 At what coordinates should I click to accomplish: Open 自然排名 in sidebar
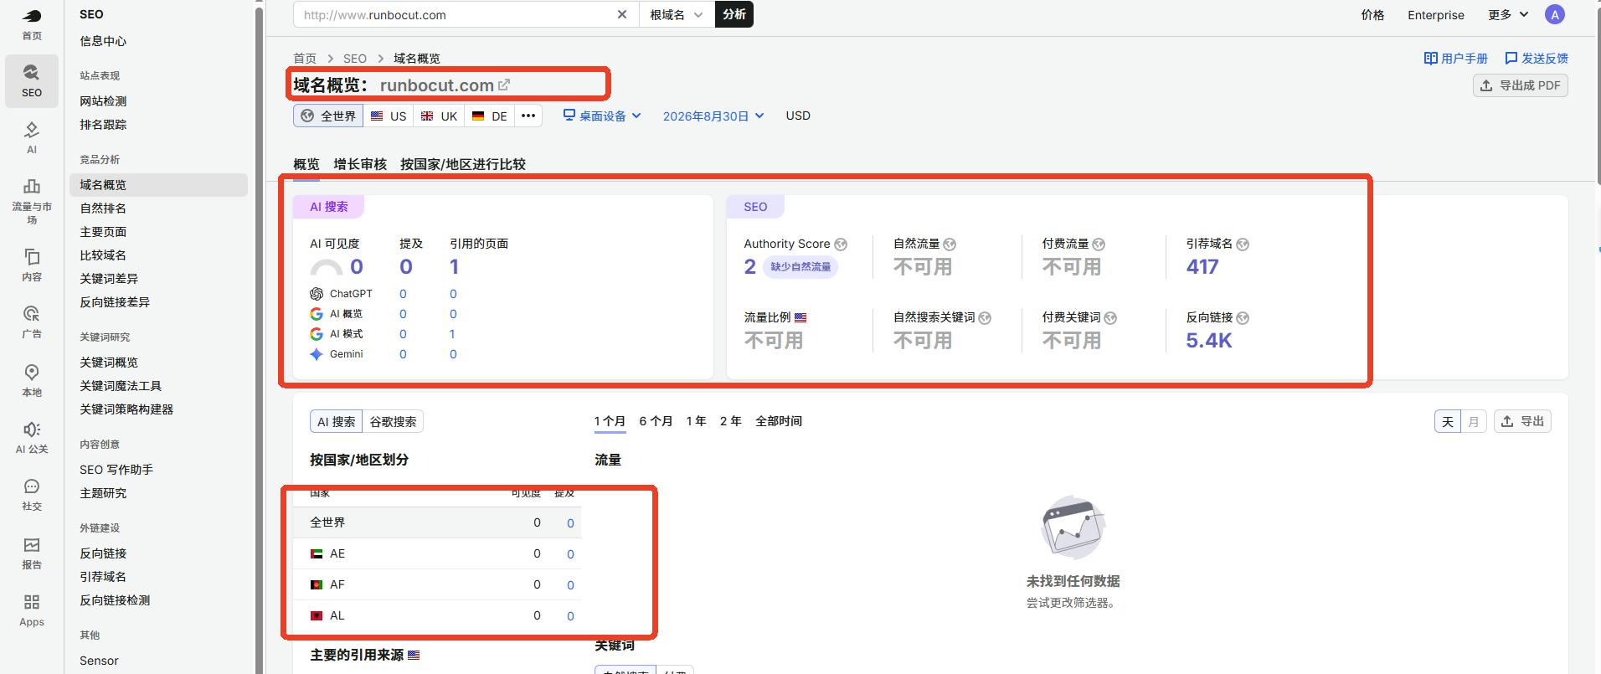click(x=103, y=208)
